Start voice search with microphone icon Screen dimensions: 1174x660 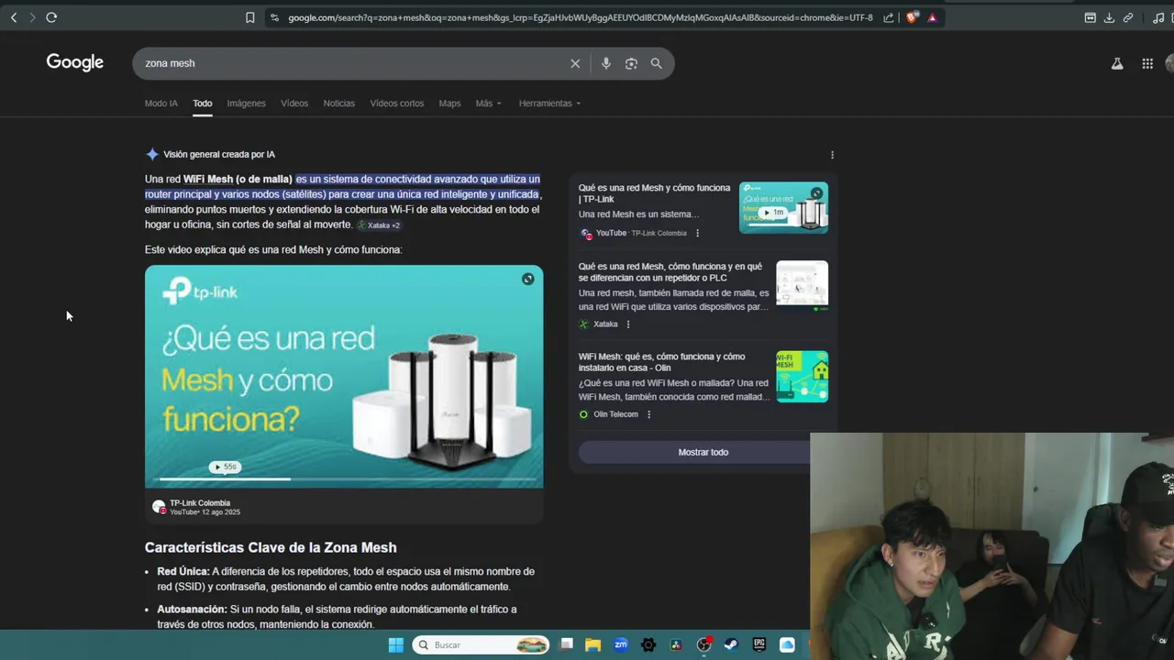point(605,63)
